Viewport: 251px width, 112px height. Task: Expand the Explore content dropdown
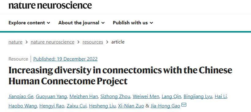29,23
